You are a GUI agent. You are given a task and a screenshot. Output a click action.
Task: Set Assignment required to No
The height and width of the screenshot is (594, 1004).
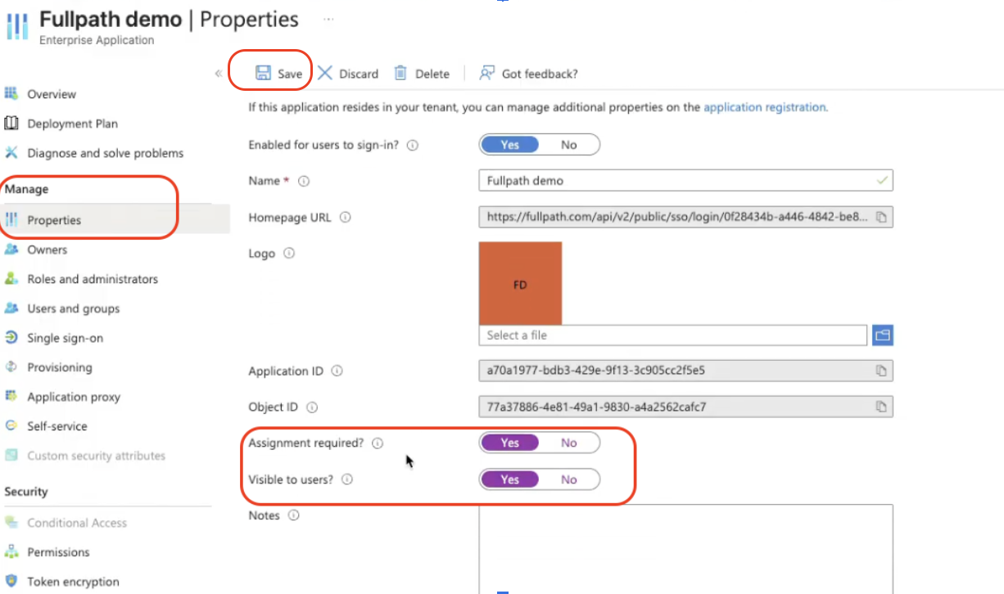[569, 443]
